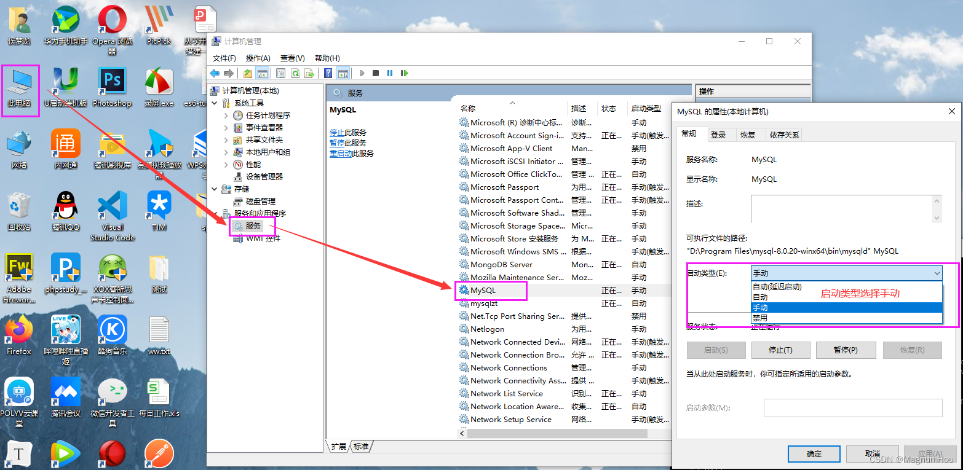Click the 确定 button
Screen dimensions: 963x470
814,454
